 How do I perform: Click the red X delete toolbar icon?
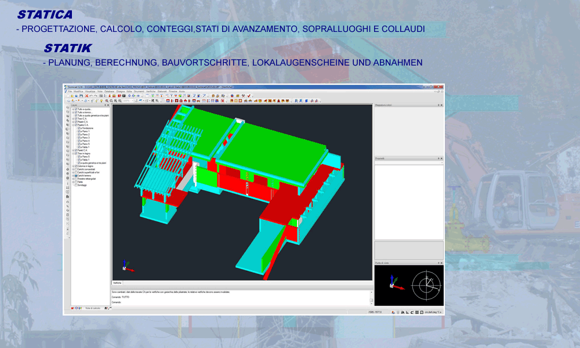[86, 96]
